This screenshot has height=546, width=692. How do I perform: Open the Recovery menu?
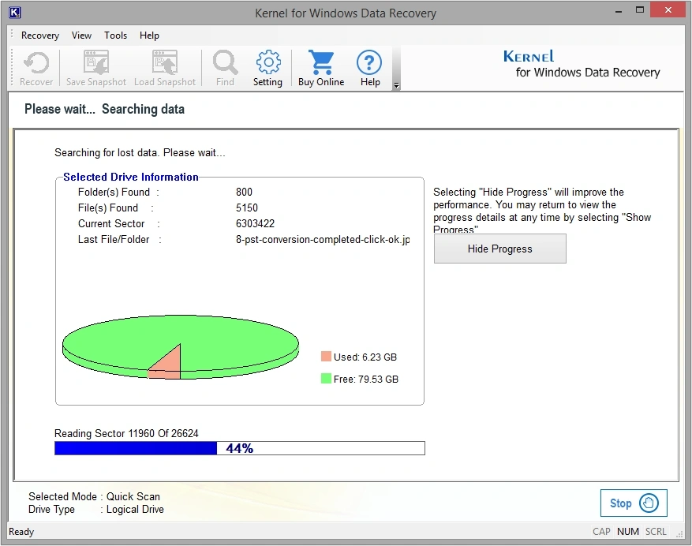click(40, 36)
